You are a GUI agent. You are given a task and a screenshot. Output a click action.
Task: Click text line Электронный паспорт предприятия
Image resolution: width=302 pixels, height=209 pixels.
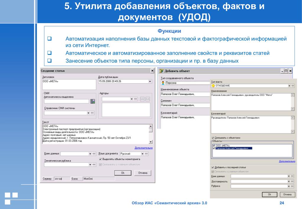click(71, 129)
